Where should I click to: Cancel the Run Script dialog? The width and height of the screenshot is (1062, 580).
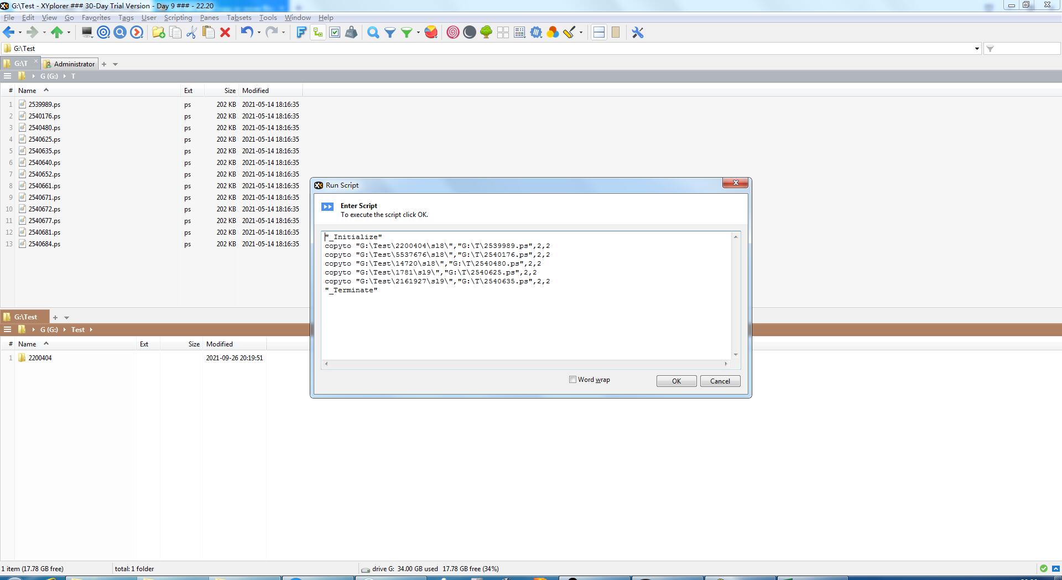pos(720,381)
